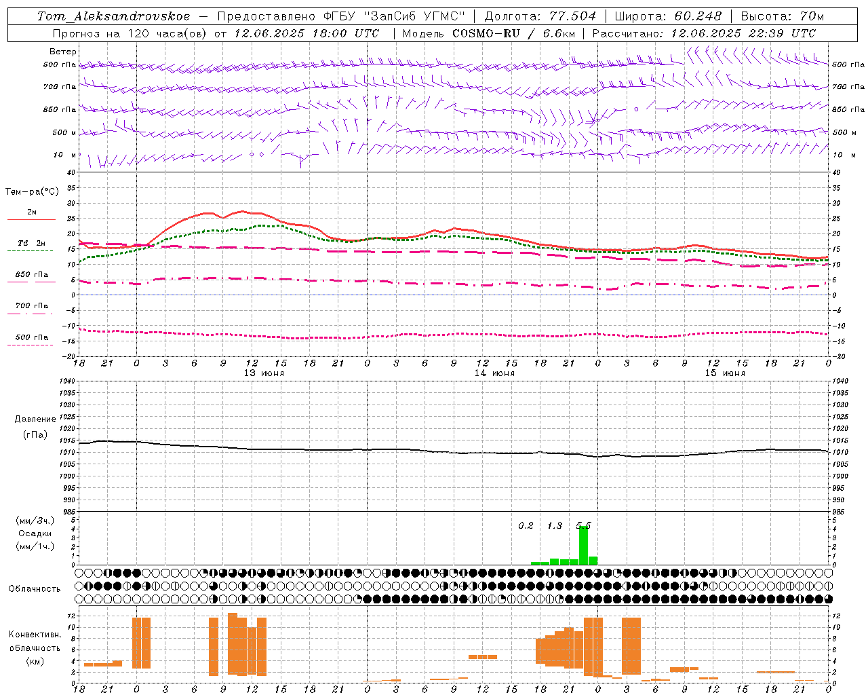Select the 'Долгота: 77.504' header value
868x695 pixels.
[x=540, y=16]
